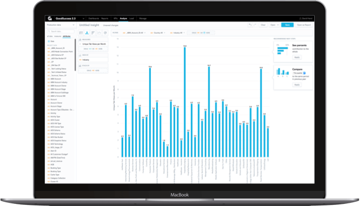Viewport: 360px width, 206px height.
Task: Select the ABM Account Owner attribute
Action: point(58,86)
